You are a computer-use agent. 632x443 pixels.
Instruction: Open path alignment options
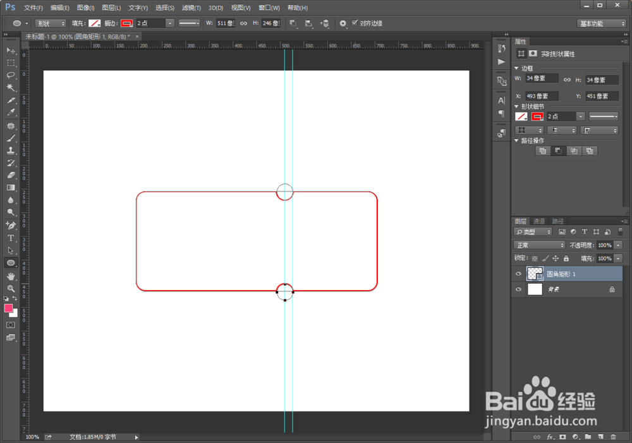click(308, 23)
